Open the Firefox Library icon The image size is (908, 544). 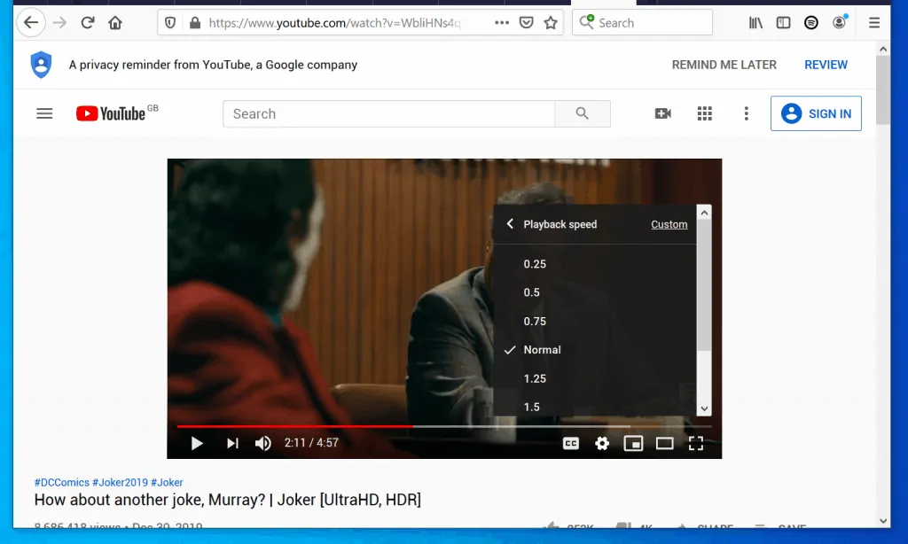pyautogui.click(x=755, y=22)
